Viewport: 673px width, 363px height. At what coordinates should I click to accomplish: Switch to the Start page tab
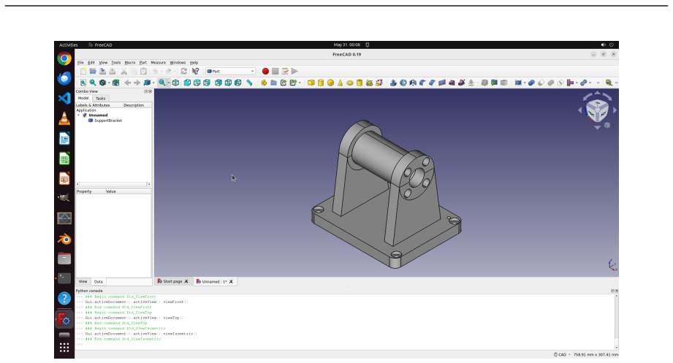tap(172, 281)
